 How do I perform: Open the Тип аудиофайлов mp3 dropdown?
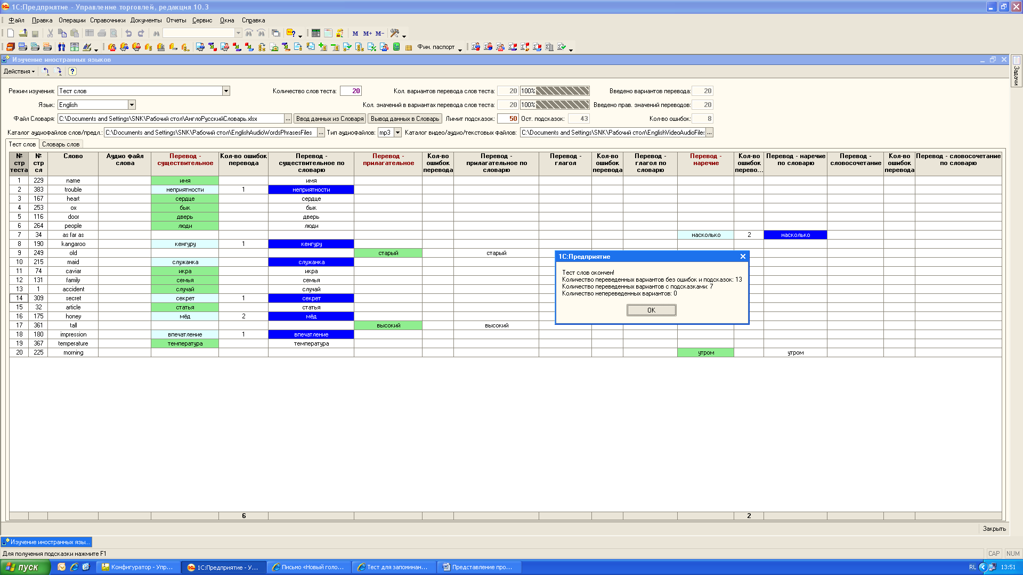coord(397,133)
